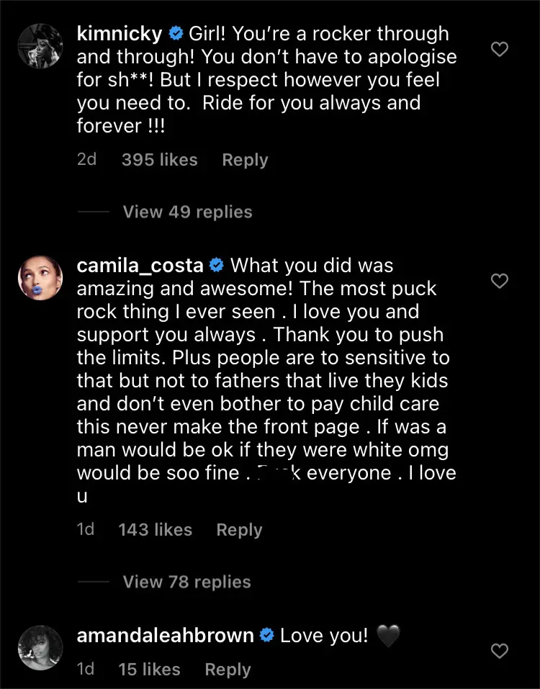The height and width of the screenshot is (689, 540).
Task: Reply to amandaleahbrown's comment
Action: (x=228, y=670)
